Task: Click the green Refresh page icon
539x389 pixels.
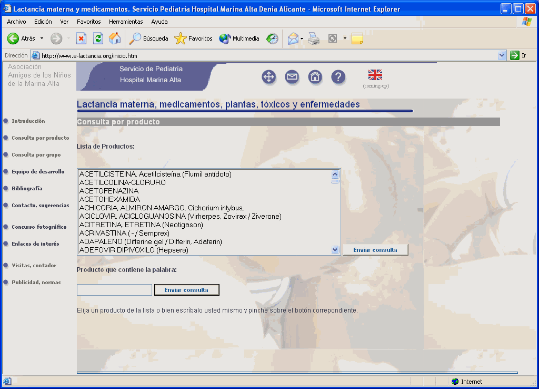Action: click(98, 38)
